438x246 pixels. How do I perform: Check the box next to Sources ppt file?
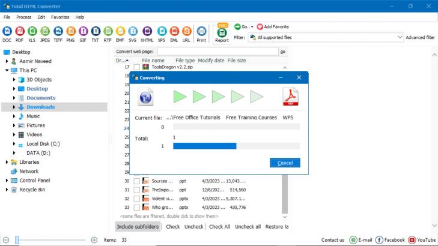pyautogui.click(x=137, y=181)
